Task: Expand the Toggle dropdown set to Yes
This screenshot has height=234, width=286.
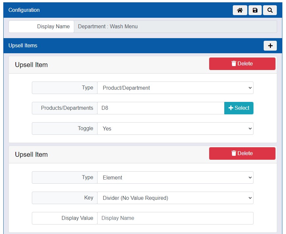Action: pos(175,129)
